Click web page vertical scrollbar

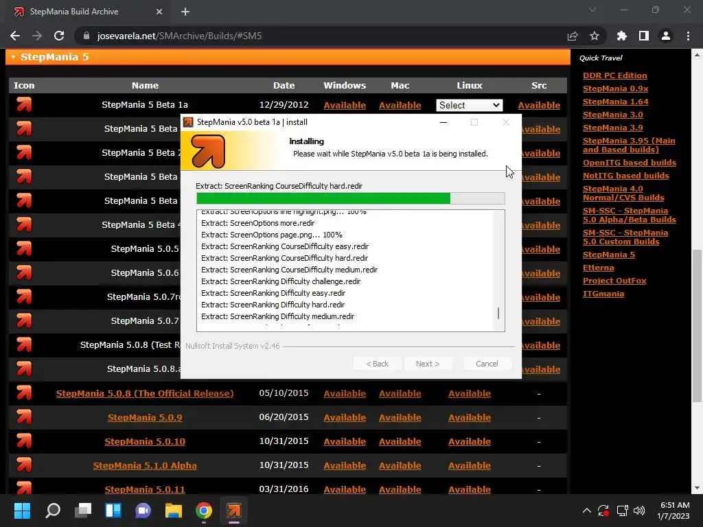click(697, 326)
